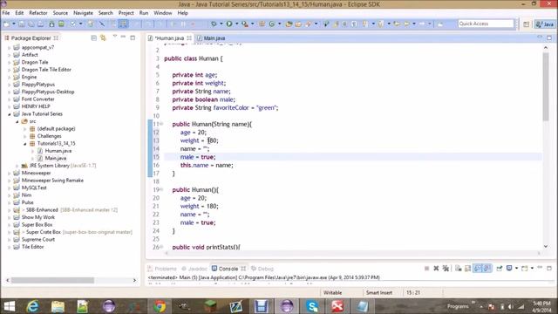Toggle Show Console When Standard Error Changes

pos(487,268)
